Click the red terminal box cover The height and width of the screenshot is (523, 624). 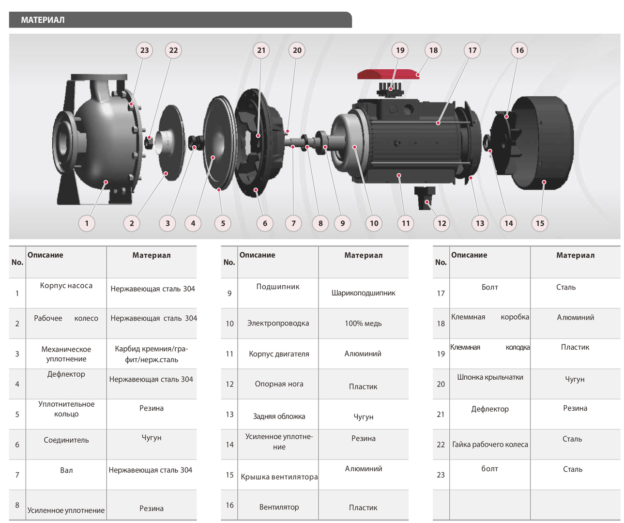(x=387, y=74)
